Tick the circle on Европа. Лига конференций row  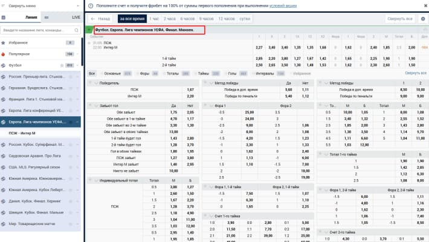pos(71,111)
